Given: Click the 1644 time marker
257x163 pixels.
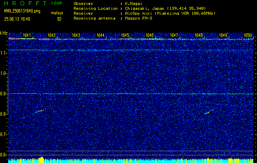Looking at the screenshot, I should [x=101, y=35].
